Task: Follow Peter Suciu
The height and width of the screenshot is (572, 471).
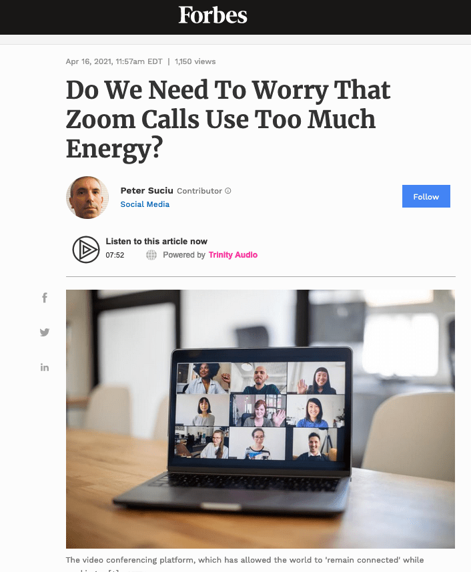Action: click(x=426, y=196)
